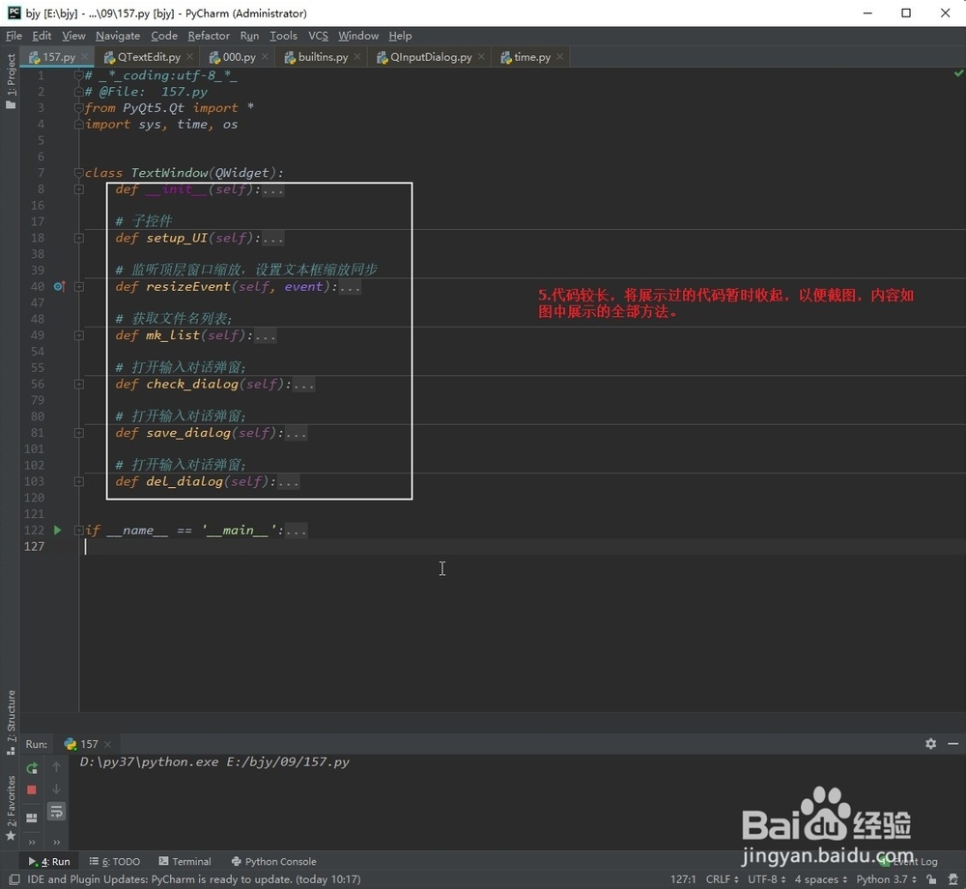This screenshot has width=966, height=889.
Task: Click the folded ellipsis after setup_UI(self):
Action: [x=273, y=239]
